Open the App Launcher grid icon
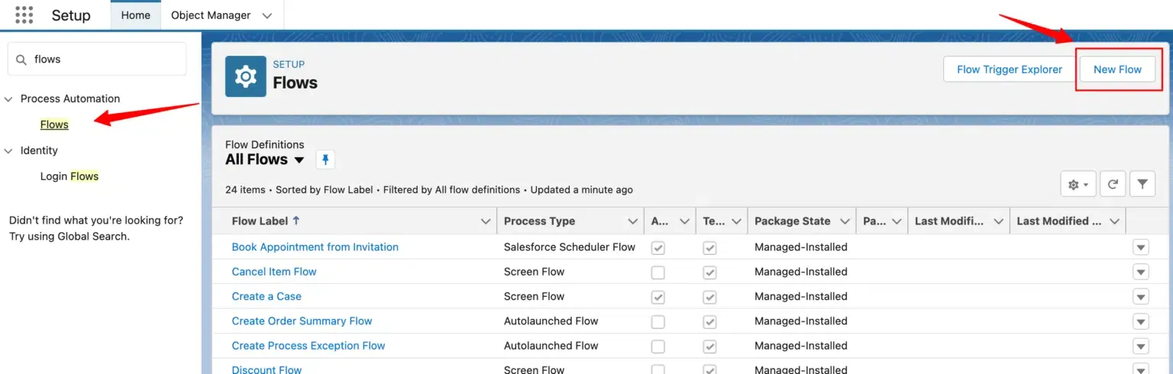1173x374 pixels. coord(24,15)
